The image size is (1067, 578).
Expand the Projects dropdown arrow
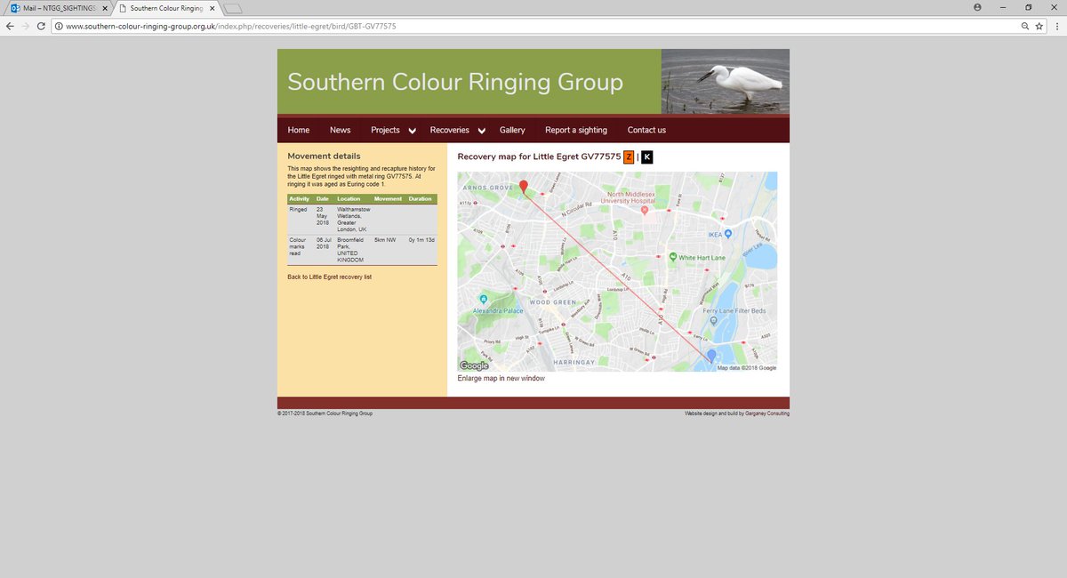412,131
